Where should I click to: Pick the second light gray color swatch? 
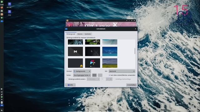(x=100, y=75)
